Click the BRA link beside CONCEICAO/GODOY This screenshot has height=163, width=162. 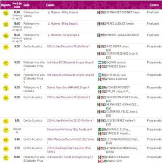coord(104,88)
